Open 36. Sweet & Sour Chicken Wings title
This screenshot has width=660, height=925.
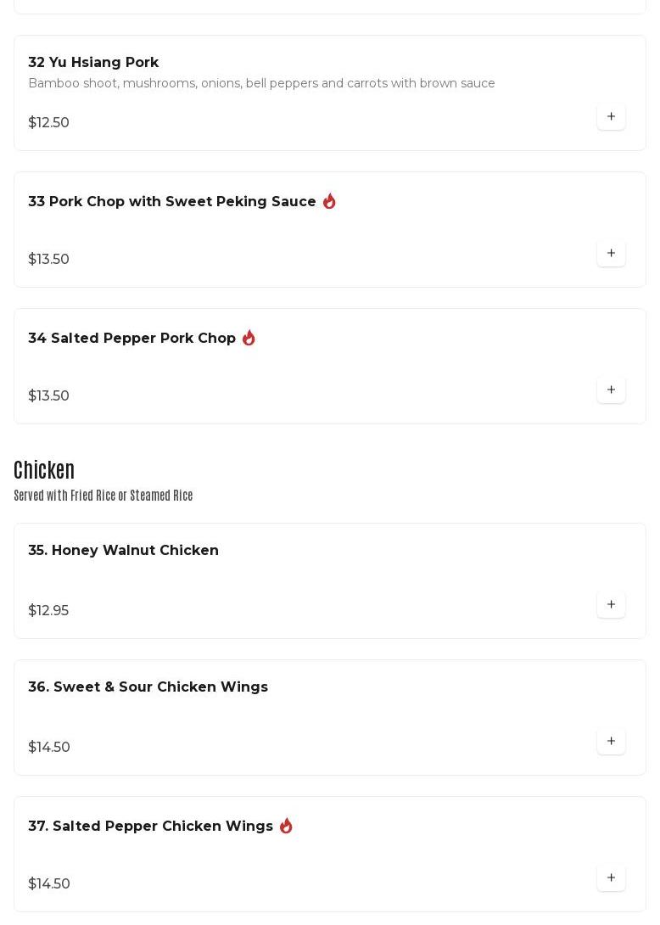click(148, 687)
